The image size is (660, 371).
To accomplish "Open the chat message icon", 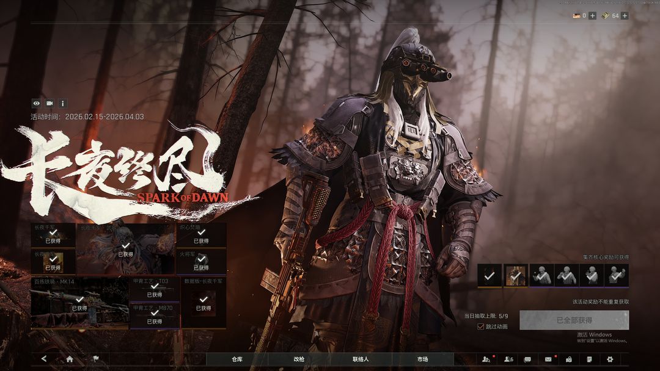I will [527, 359].
